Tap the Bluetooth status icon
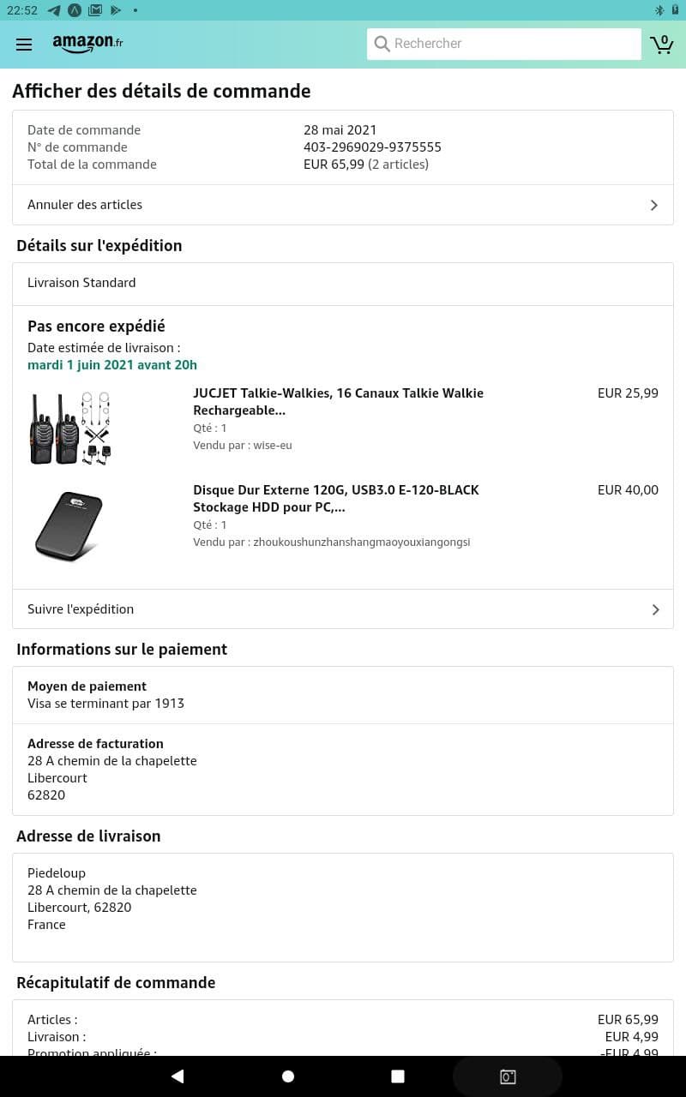Screen dimensions: 686x1097 coord(659,10)
